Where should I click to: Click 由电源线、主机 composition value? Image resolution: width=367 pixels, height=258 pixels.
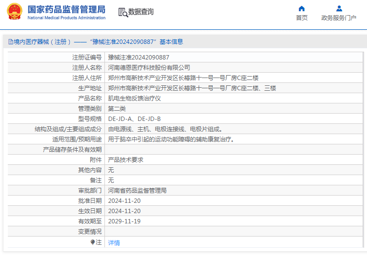(x=165, y=129)
